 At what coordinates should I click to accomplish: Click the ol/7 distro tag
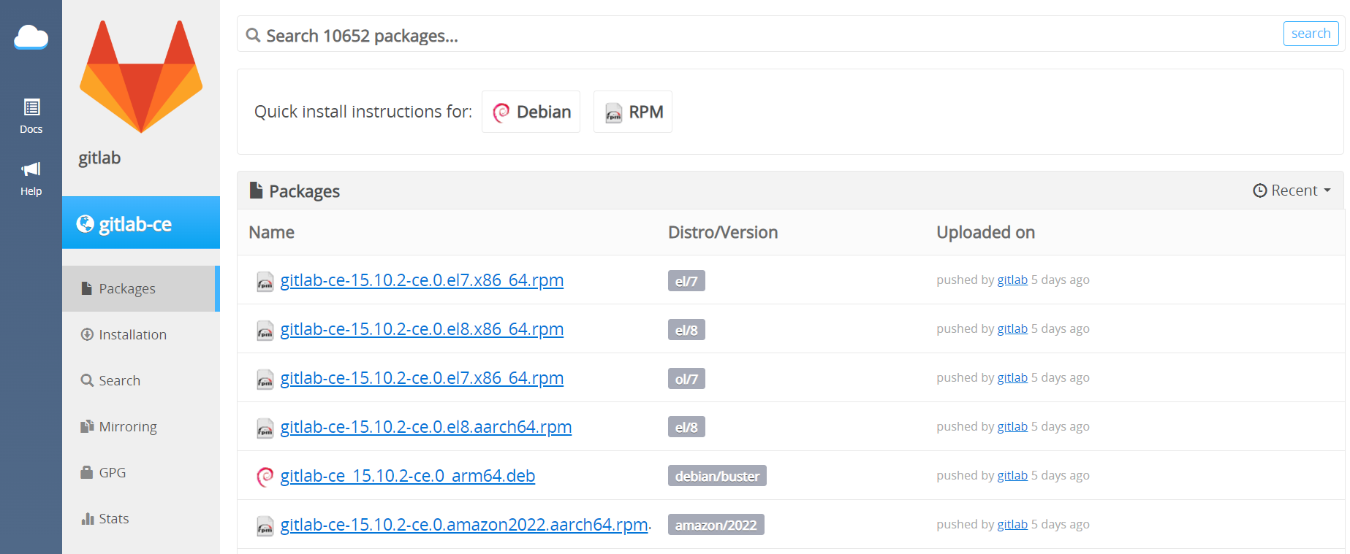[x=686, y=379]
